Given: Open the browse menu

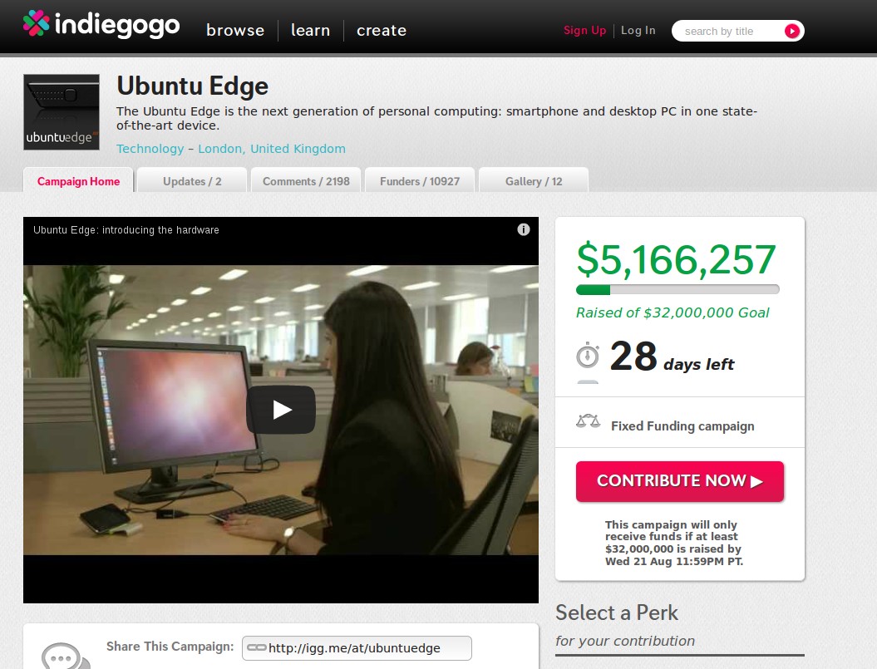Looking at the screenshot, I should pos(235,30).
